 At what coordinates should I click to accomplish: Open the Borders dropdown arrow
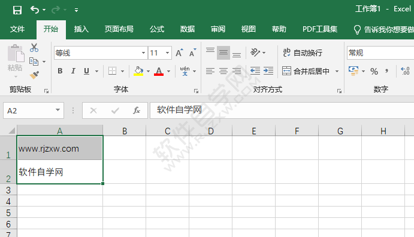pyautogui.click(x=122, y=71)
